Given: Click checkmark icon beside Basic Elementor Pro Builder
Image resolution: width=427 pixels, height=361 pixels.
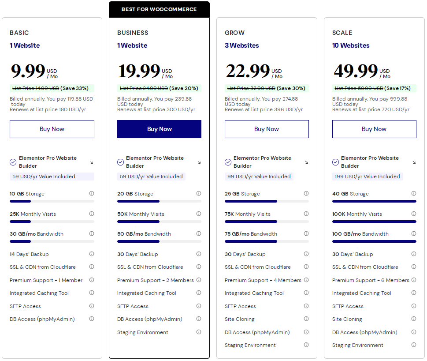Looking at the screenshot, I should [13, 162].
